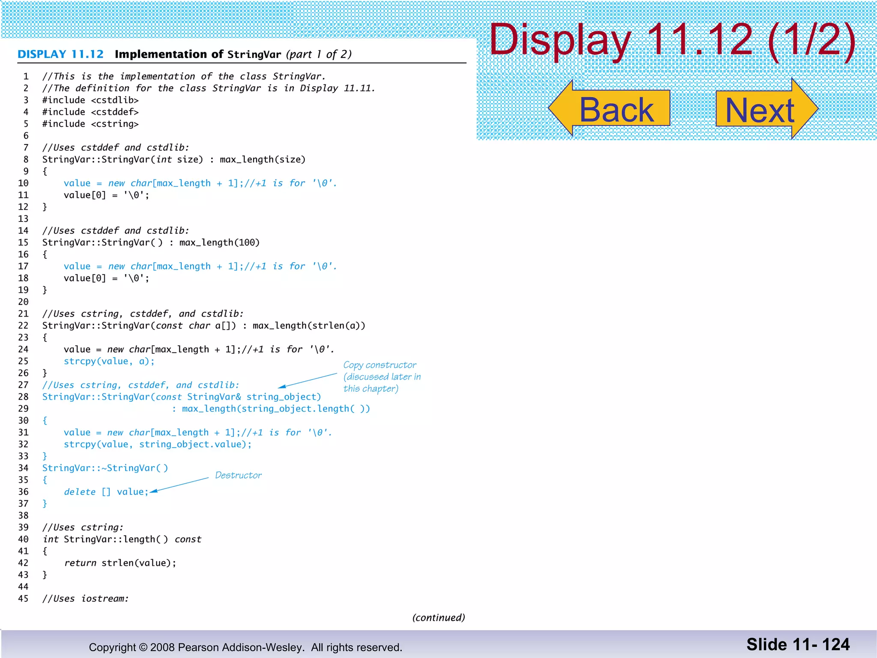The image size is (877, 658).
Task: Click the Next arrow button
Action: (x=767, y=109)
